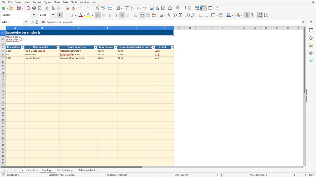Add a decimal place to numbers
This screenshot has height=177, width=316.
tap(187, 15)
